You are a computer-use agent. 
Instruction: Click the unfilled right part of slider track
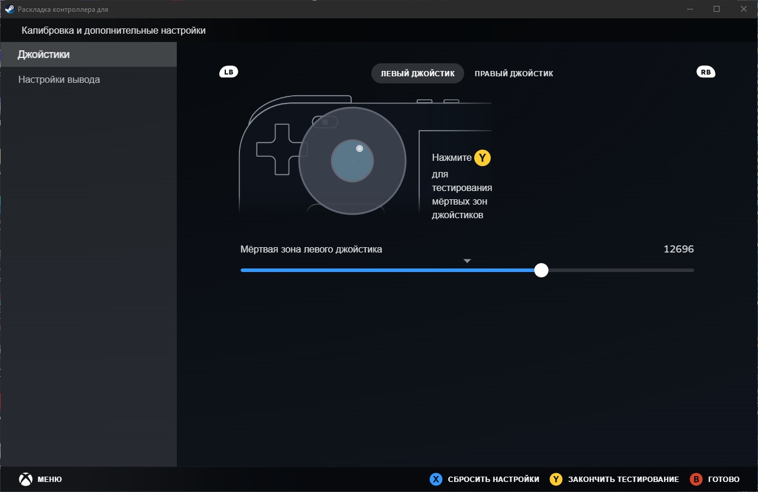(x=618, y=270)
